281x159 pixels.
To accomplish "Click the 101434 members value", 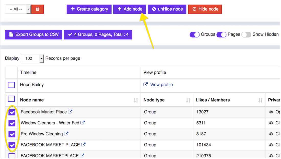I will coord(204,145).
